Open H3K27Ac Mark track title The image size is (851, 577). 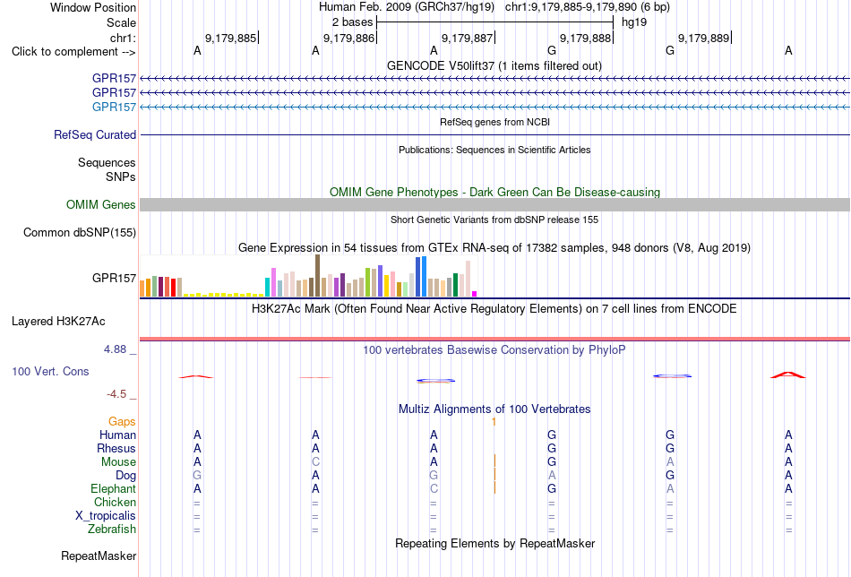tap(494, 309)
